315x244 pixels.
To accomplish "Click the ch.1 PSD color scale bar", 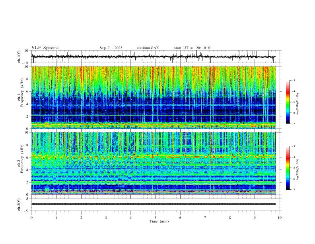I will 288,102.
